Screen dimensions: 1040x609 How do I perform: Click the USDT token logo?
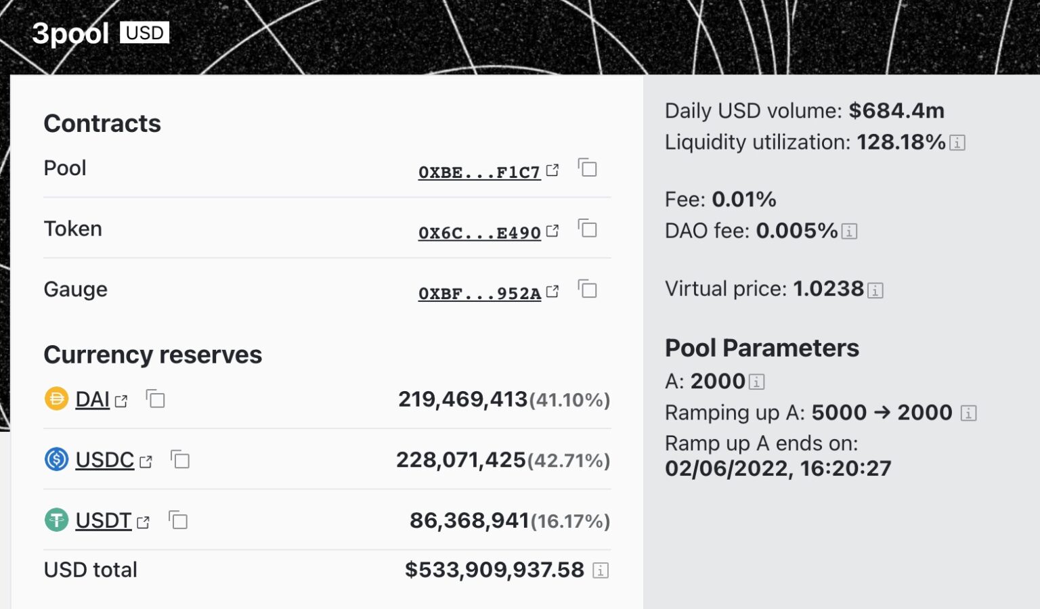(57, 521)
